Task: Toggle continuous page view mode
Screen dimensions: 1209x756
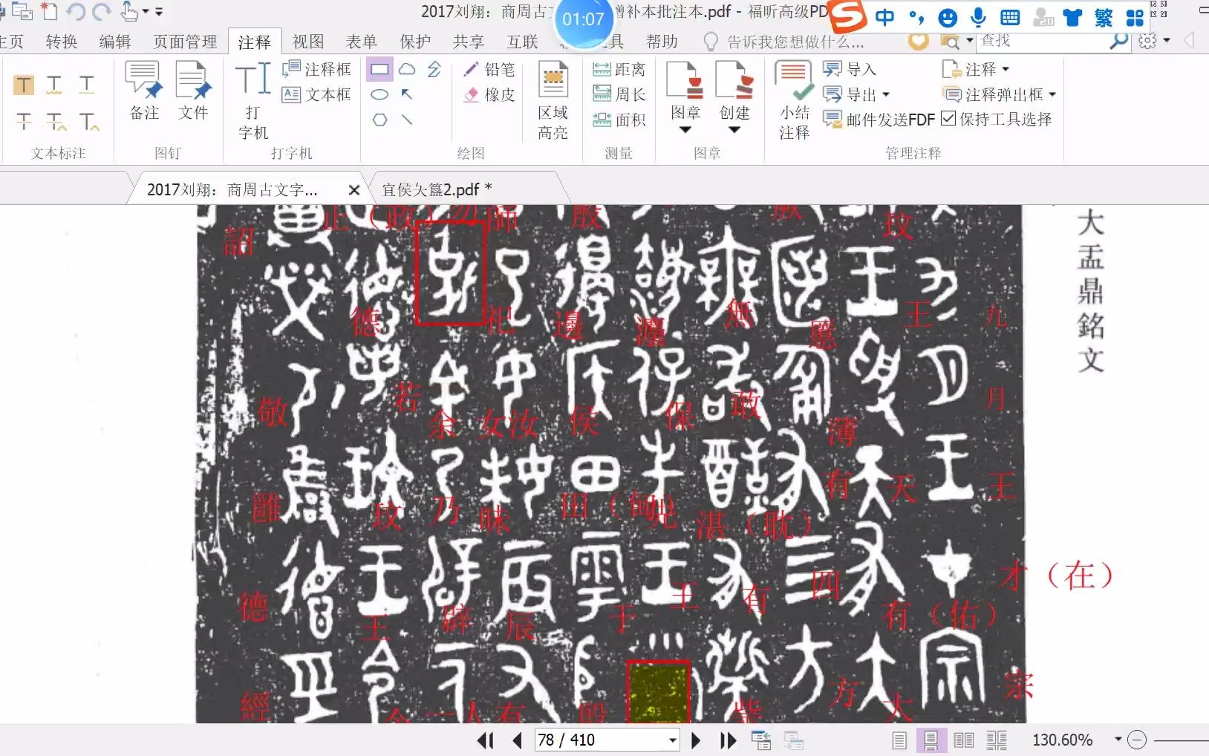Action: [931, 740]
